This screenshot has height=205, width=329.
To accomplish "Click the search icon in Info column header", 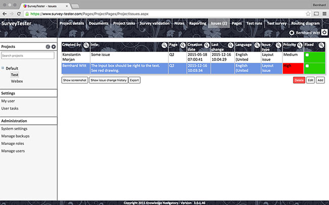I will tap(164, 45).
